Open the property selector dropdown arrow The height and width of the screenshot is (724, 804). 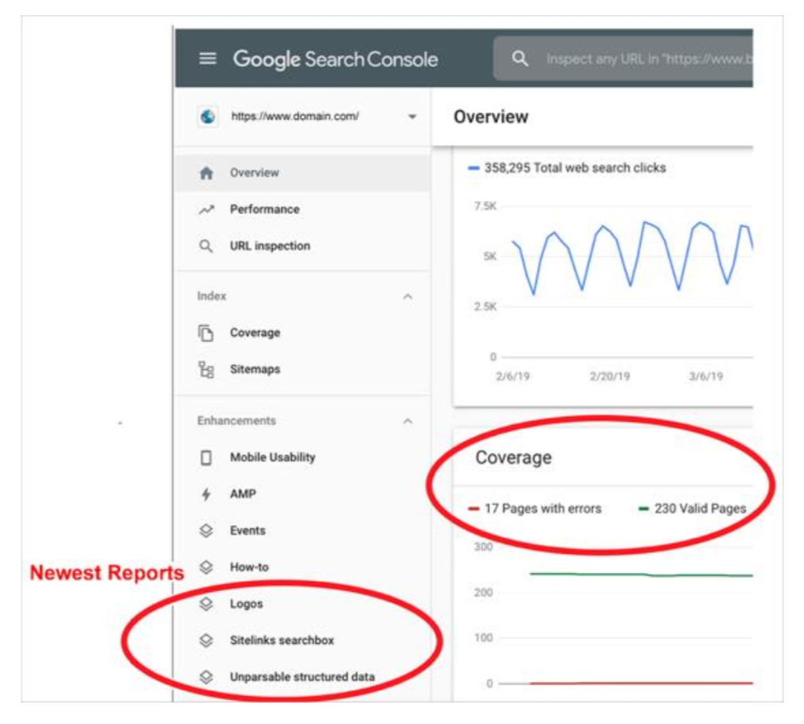pos(412,117)
